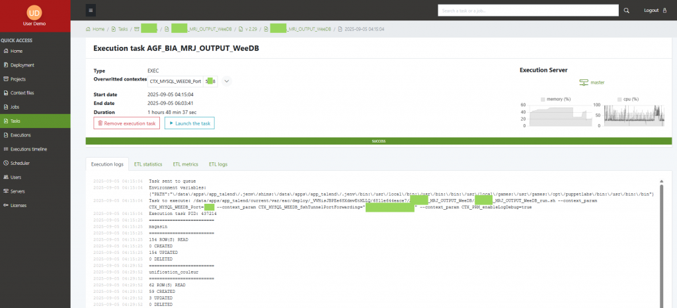Click log line 62 ROW(S) READ
Screen dimensions: 677x308
point(167,285)
